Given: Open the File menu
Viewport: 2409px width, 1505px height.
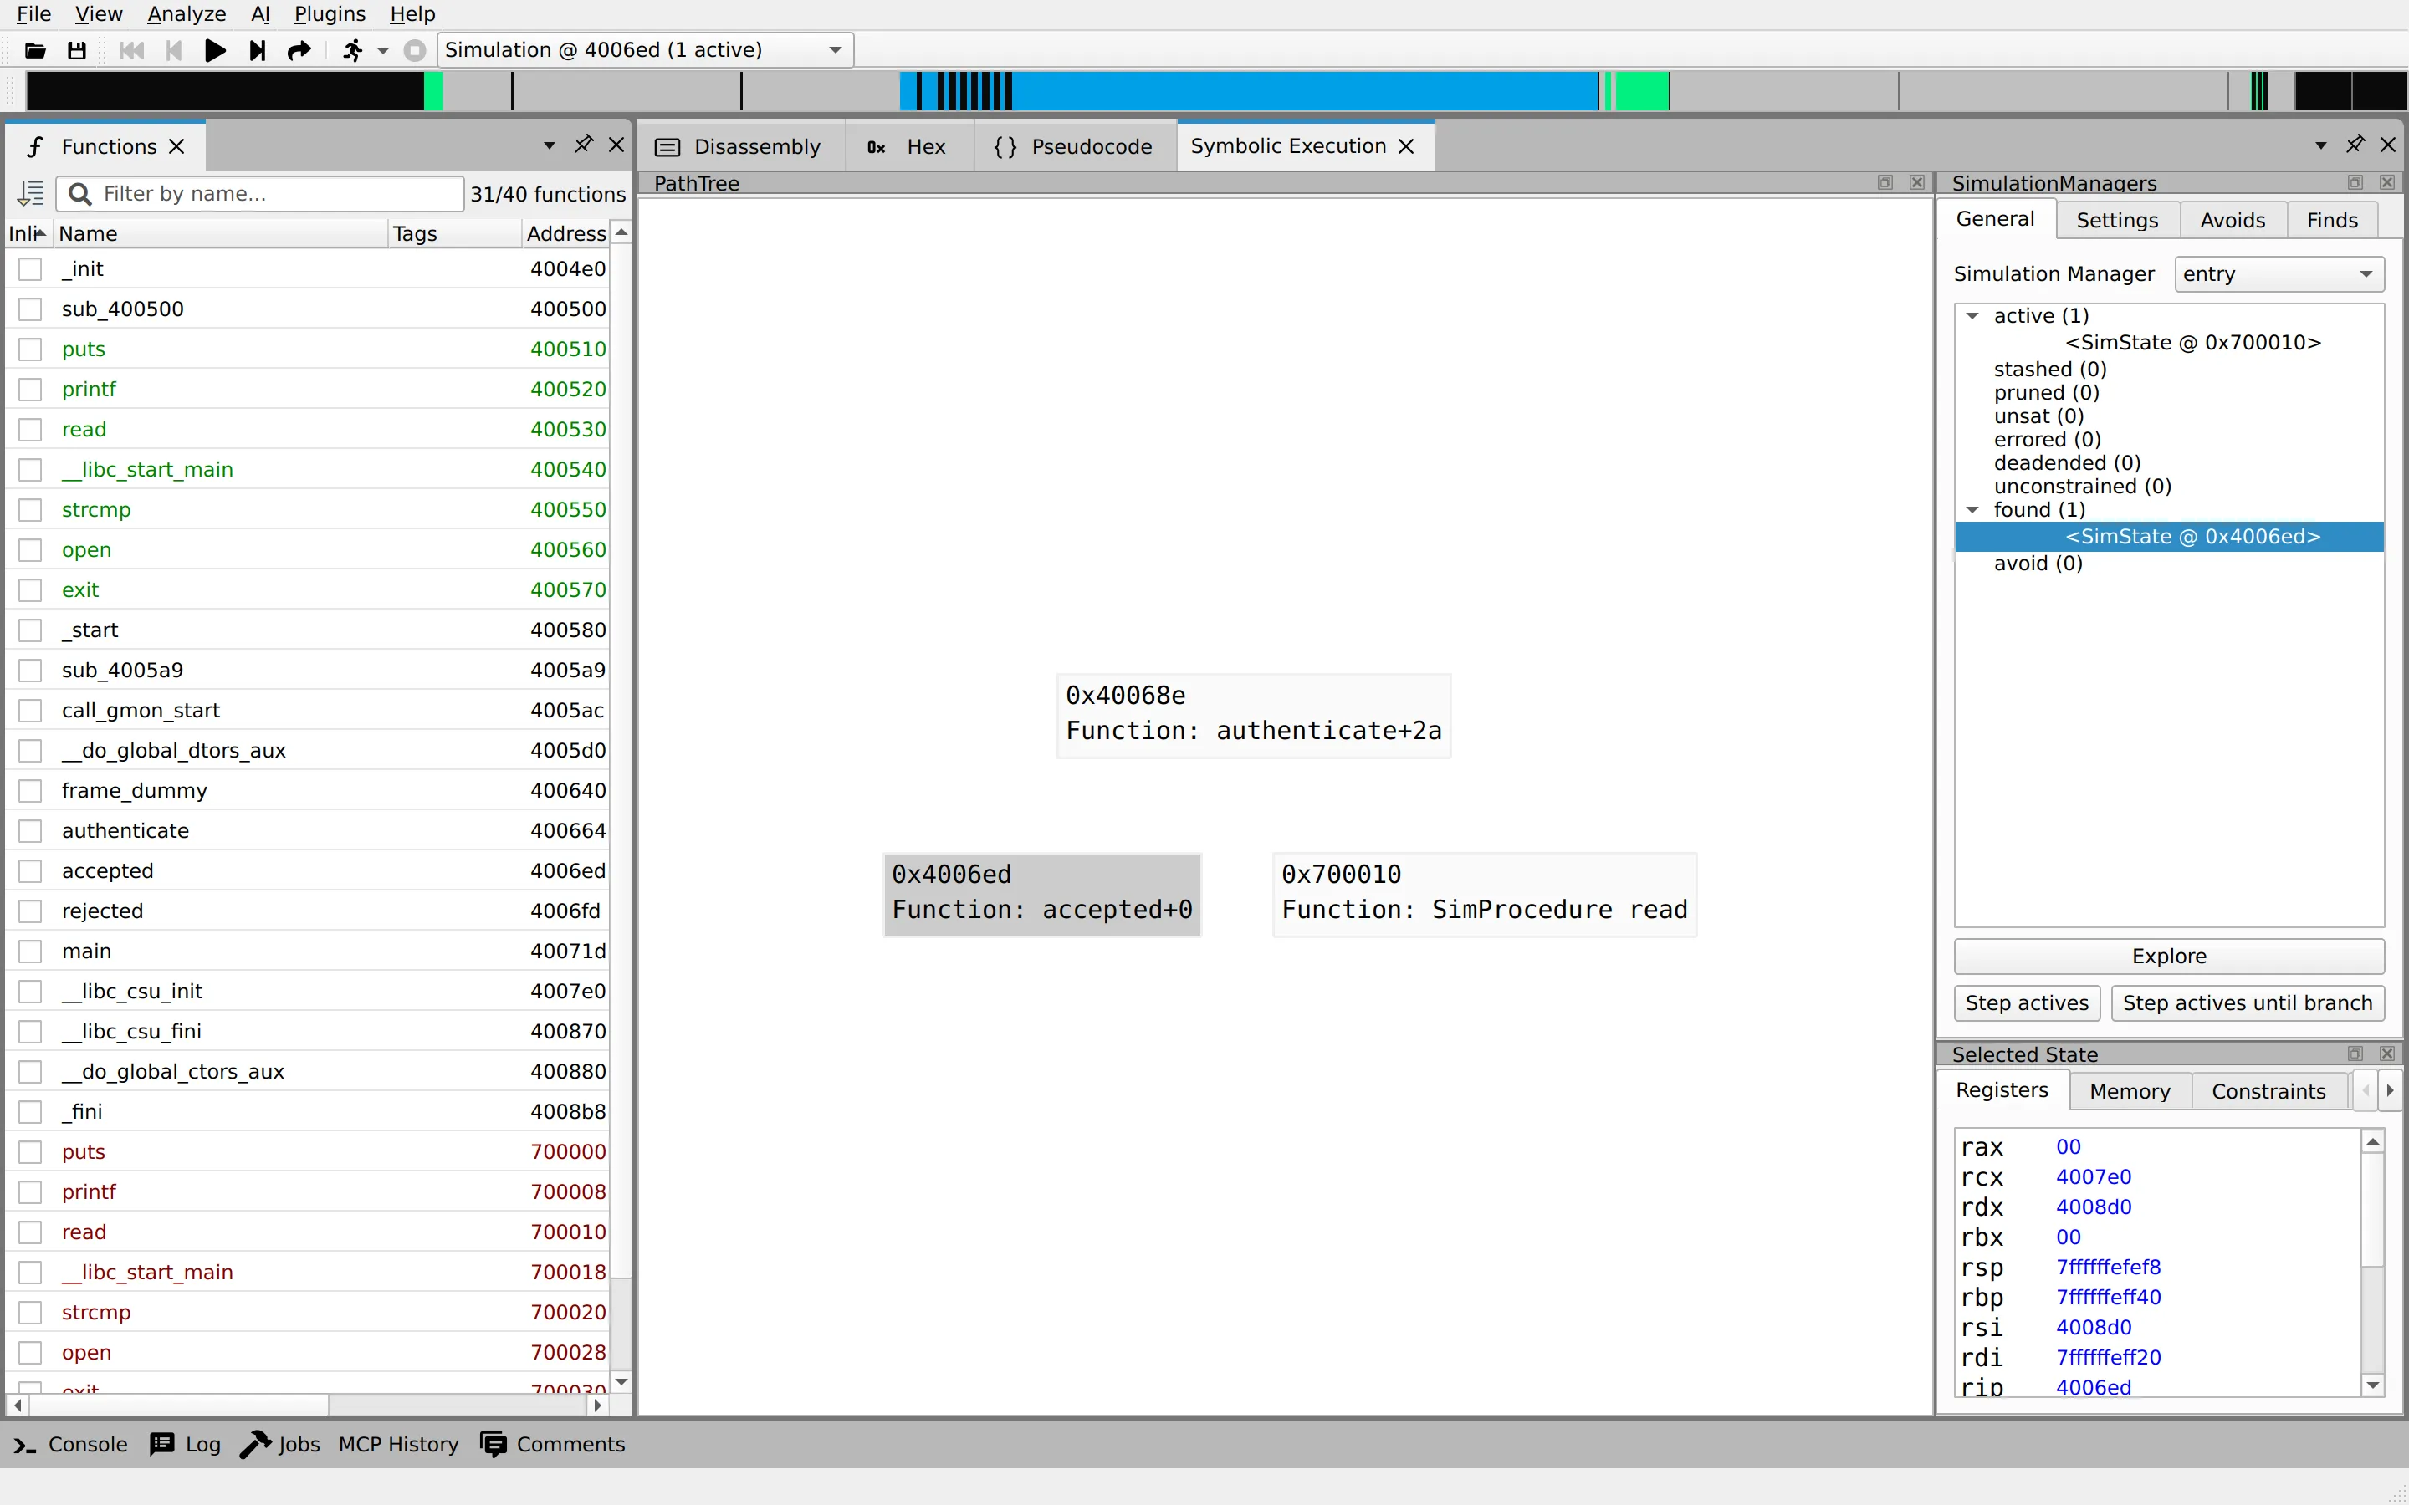Looking at the screenshot, I should click(x=33, y=14).
